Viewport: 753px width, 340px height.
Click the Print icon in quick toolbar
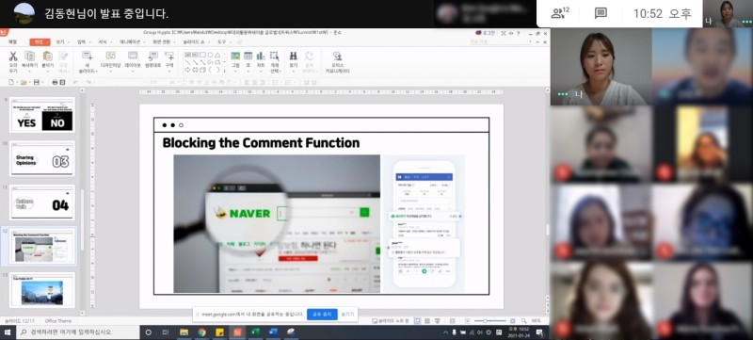55,82
